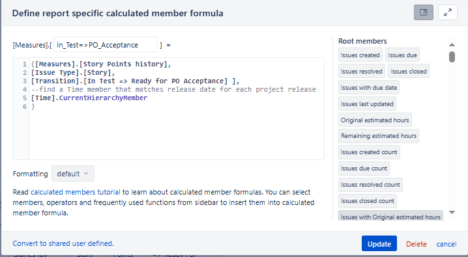Viewport: 468px width, 257px height.
Task: Click the sidebar scrollbar thumb
Action: click(452, 57)
